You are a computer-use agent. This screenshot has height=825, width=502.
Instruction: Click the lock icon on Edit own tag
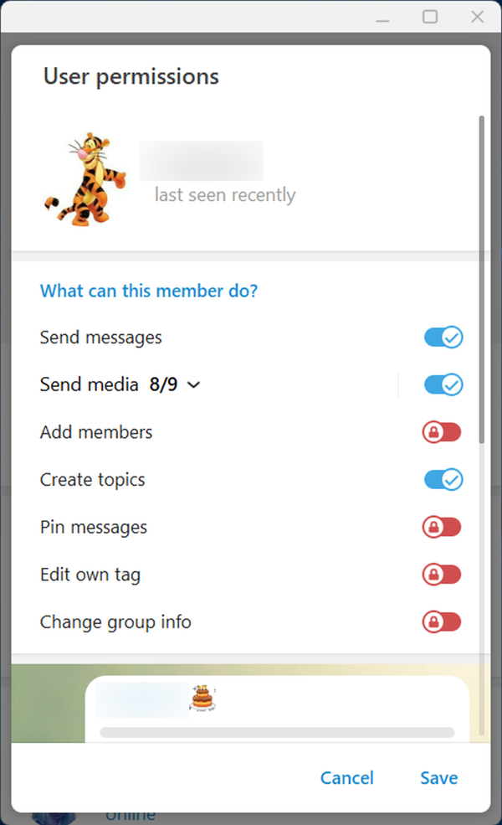tap(433, 575)
